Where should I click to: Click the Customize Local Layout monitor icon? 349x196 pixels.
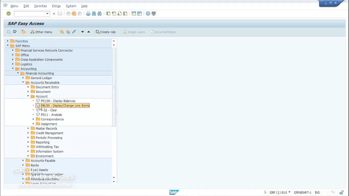click(x=154, y=14)
